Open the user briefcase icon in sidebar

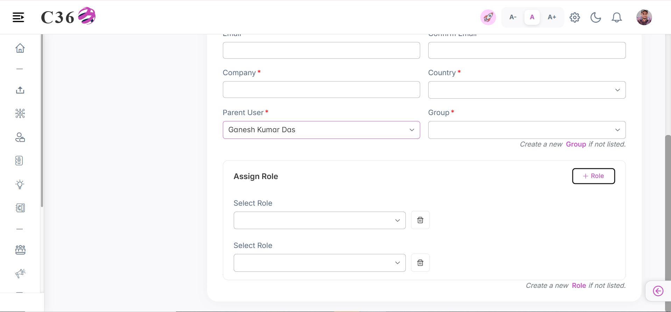coord(20,137)
